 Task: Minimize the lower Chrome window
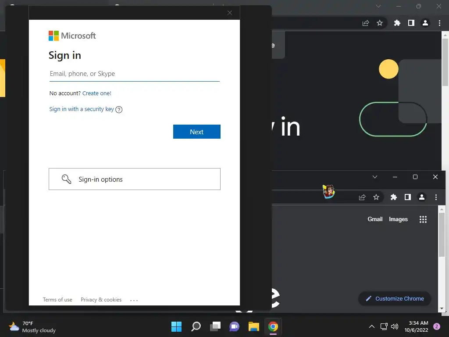click(395, 177)
